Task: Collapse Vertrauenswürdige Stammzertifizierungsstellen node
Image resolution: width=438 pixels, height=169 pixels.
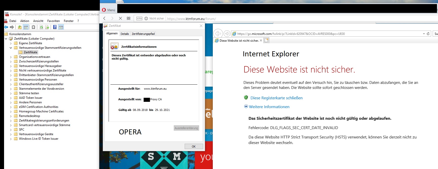Action: (x=11, y=48)
